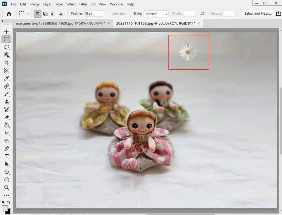The width and height of the screenshot is (282, 215).
Task: Select the Pen tool
Action: [x=7, y=149]
